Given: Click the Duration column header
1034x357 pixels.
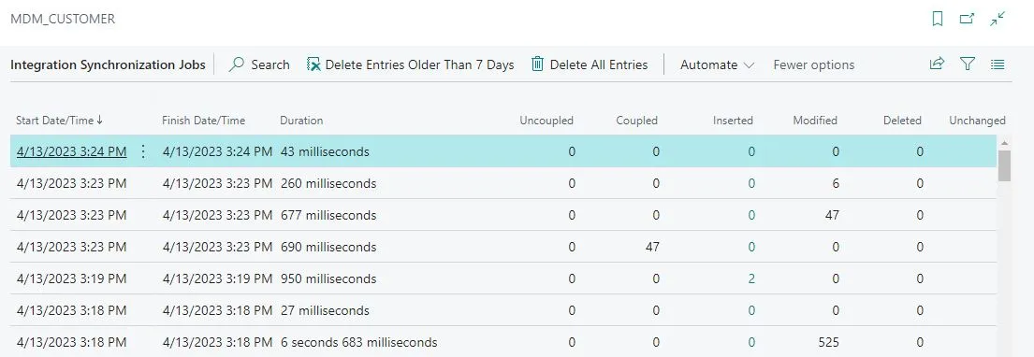Looking at the screenshot, I should point(301,121).
